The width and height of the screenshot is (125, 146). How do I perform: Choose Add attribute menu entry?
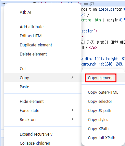tap(43, 27)
